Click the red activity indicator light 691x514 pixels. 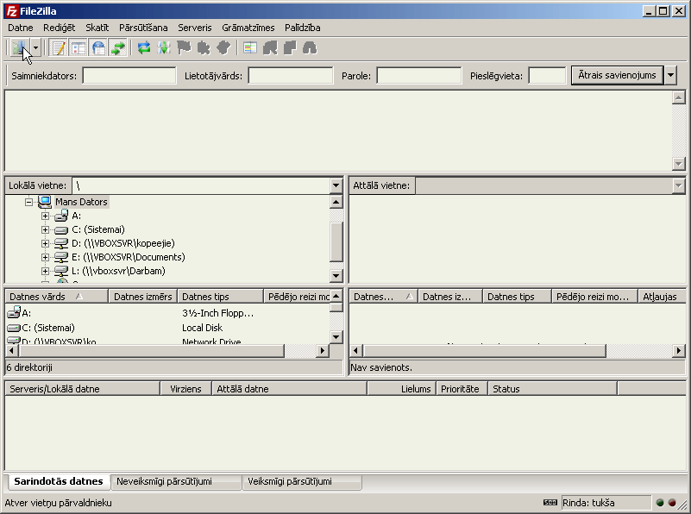click(672, 503)
